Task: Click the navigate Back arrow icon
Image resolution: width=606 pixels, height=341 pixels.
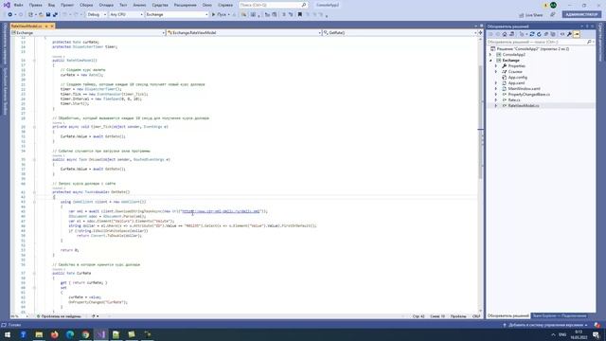Action: pos(10,15)
